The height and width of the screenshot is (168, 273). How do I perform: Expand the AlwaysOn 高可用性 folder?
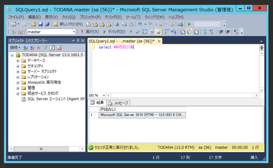tap(18, 83)
